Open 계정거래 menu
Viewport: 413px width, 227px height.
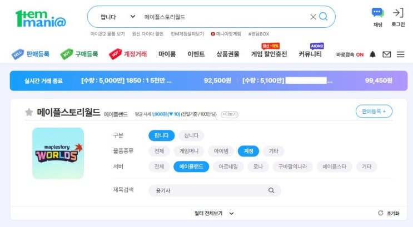(x=128, y=54)
